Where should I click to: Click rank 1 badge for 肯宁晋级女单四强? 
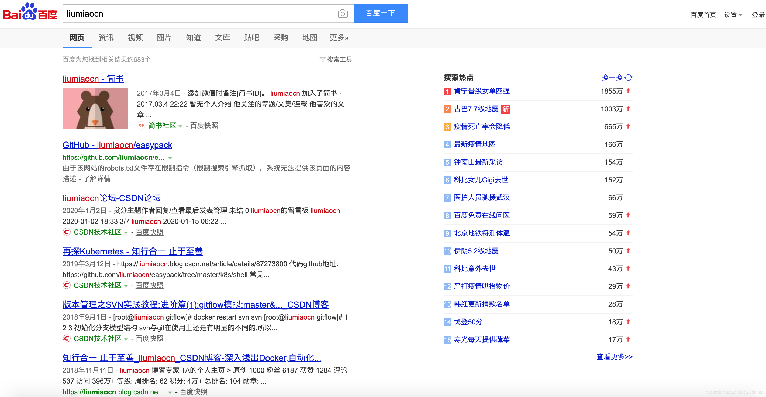click(x=447, y=91)
